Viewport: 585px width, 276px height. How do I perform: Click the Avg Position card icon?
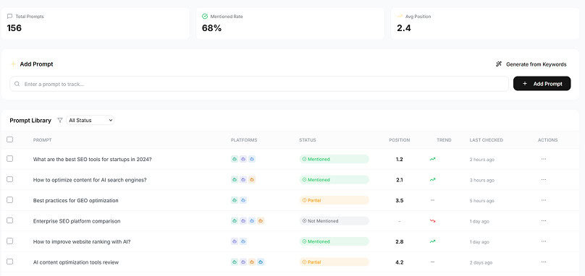click(x=400, y=17)
